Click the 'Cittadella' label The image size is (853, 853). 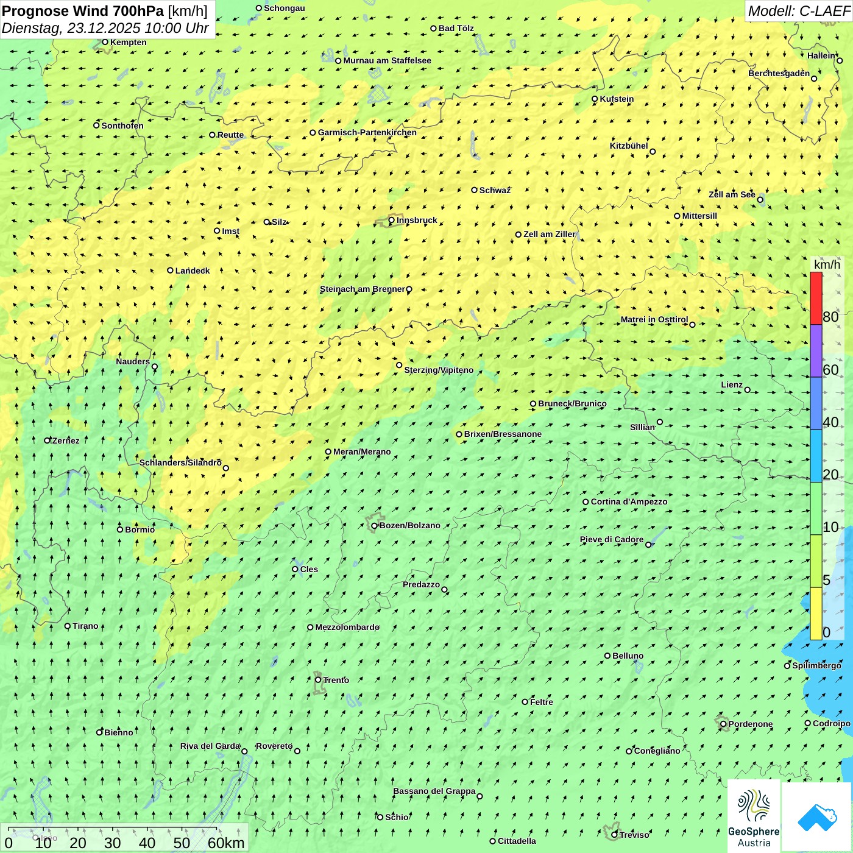click(517, 841)
